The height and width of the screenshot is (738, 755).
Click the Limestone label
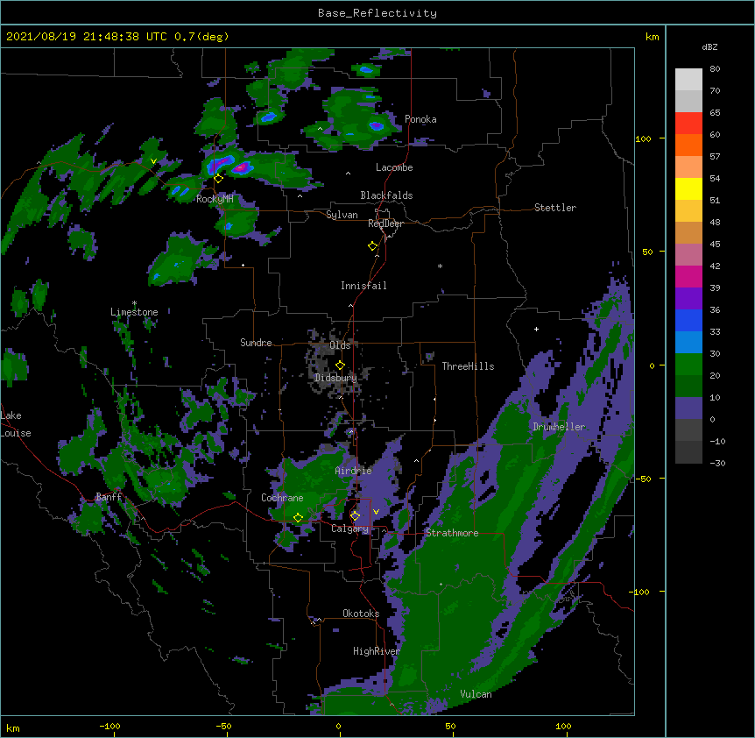(x=134, y=312)
